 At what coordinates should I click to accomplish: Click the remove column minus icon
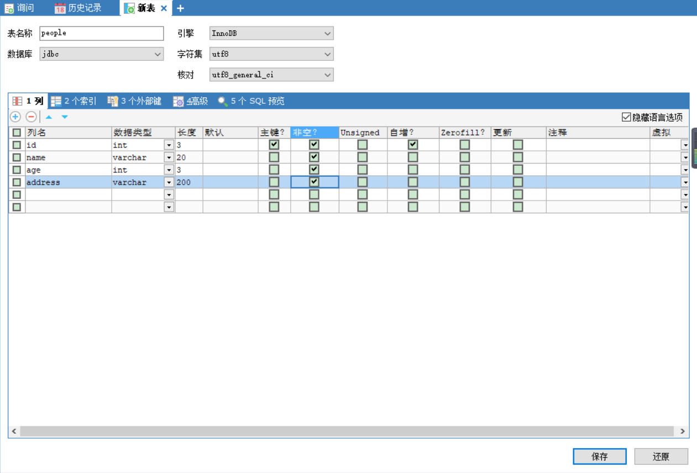(32, 117)
